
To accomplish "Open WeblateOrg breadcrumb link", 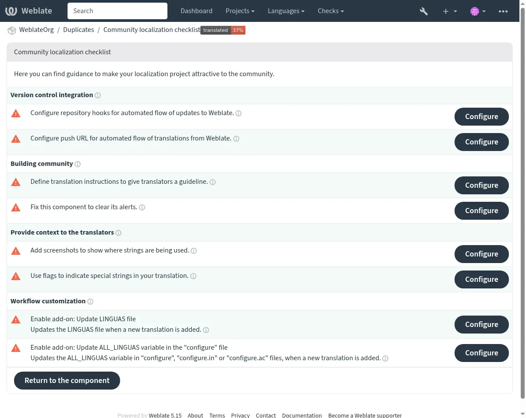I will 36,30.
